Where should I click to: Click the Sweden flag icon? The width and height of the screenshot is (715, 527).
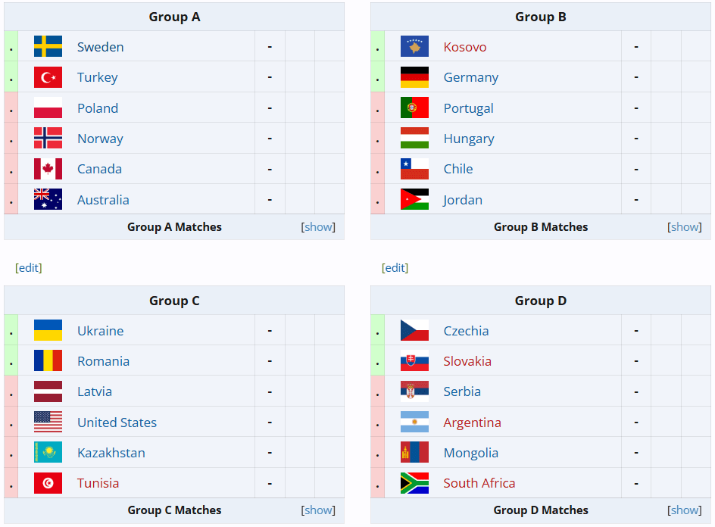point(48,46)
